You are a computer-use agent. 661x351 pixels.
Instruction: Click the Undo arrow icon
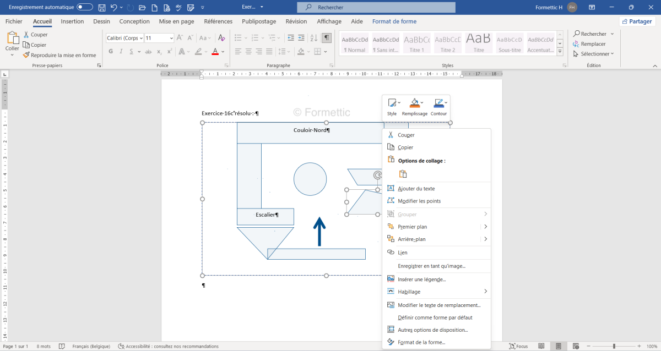[x=114, y=7]
